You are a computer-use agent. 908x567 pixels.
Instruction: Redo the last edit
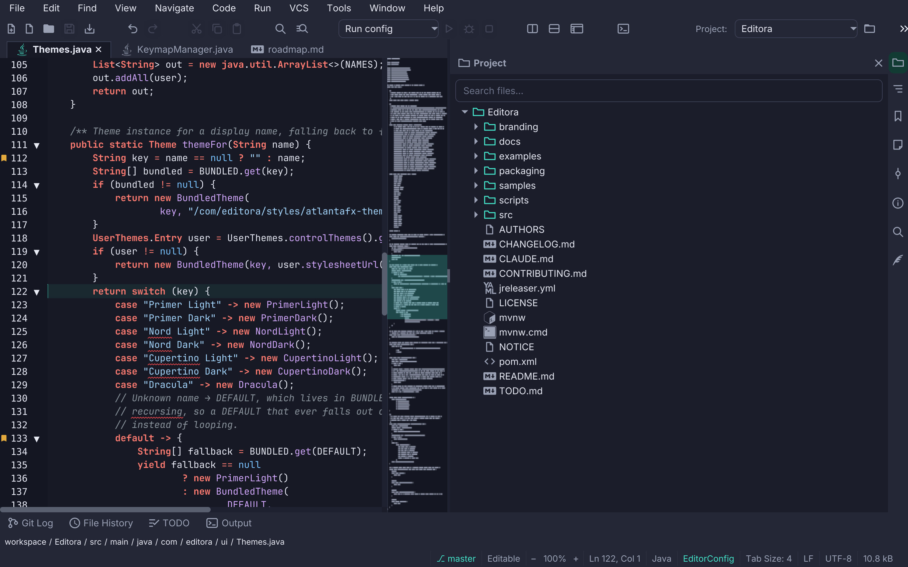(x=153, y=29)
